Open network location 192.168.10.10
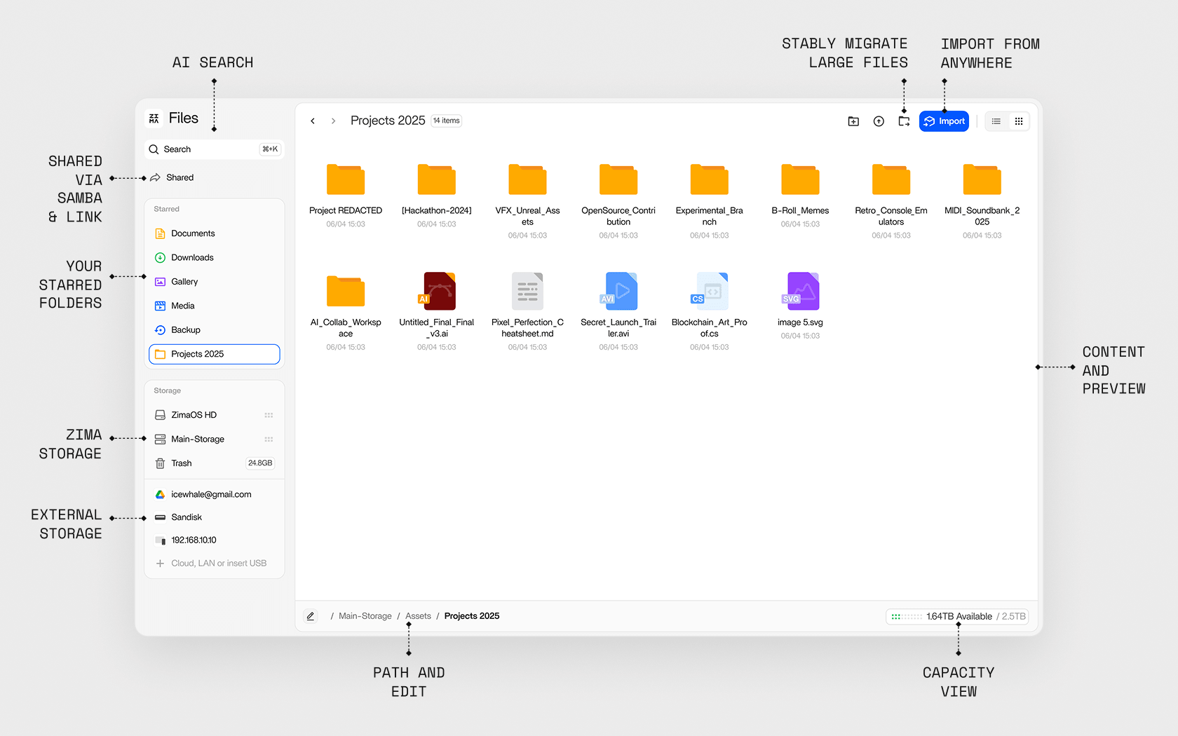Viewport: 1178px width, 736px height. pyautogui.click(x=214, y=540)
